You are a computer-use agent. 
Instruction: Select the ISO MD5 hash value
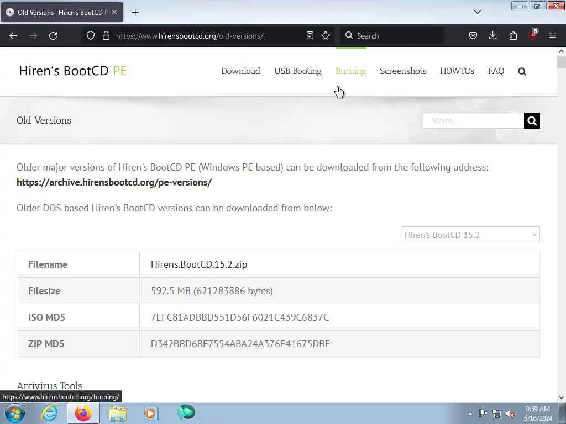[x=240, y=317]
